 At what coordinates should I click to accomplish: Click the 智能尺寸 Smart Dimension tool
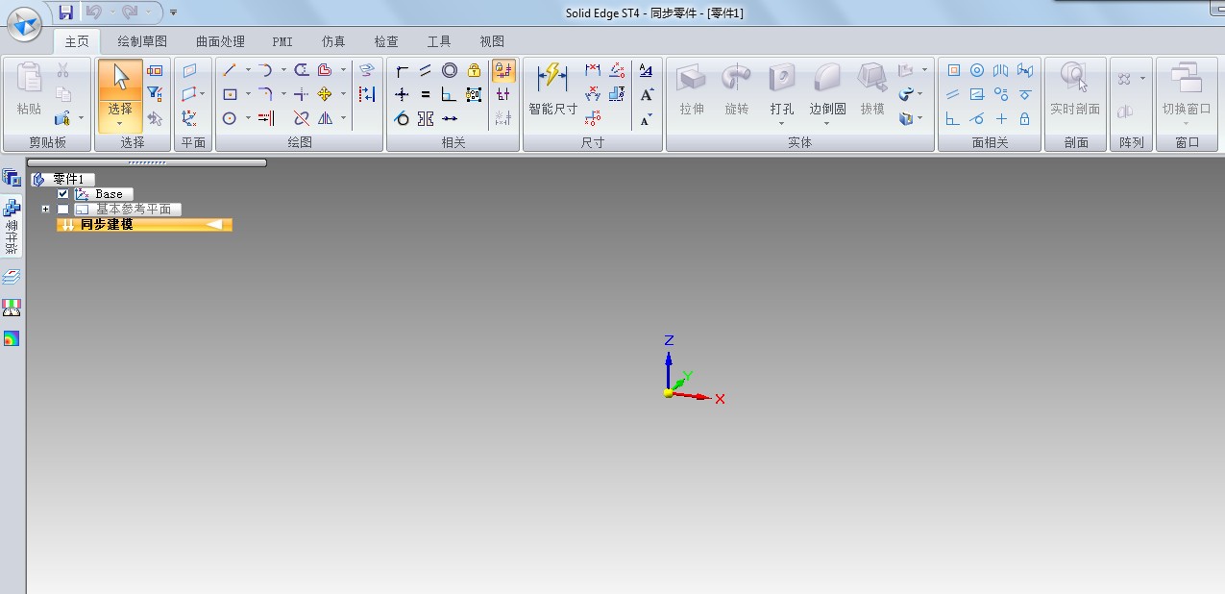tap(552, 90)
